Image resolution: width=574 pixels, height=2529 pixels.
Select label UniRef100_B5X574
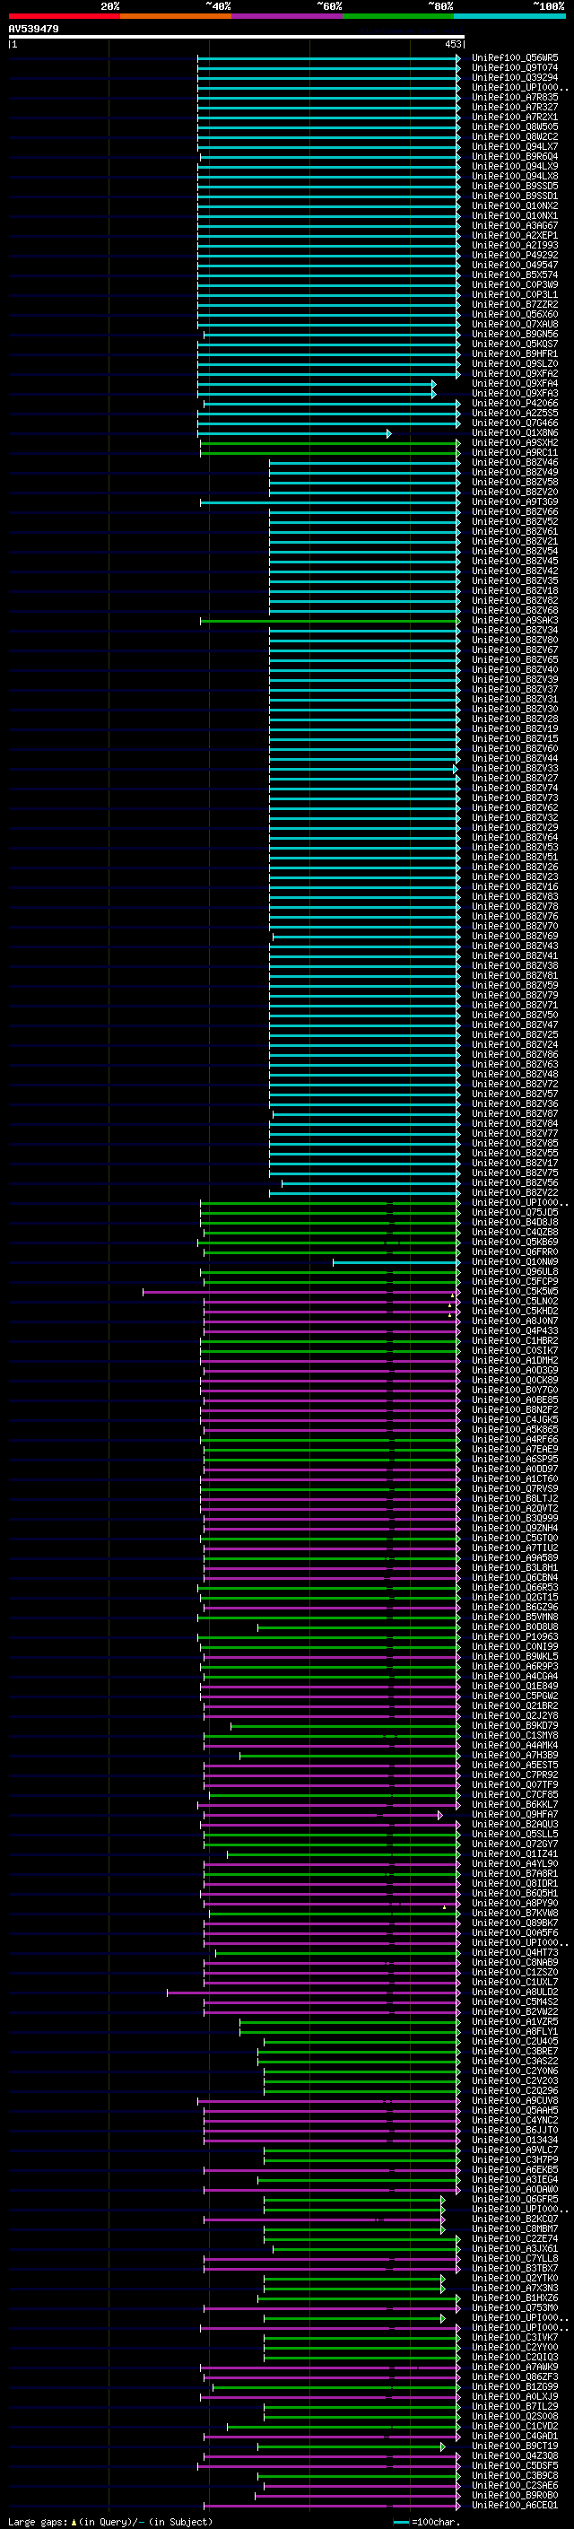click(515, 275)
